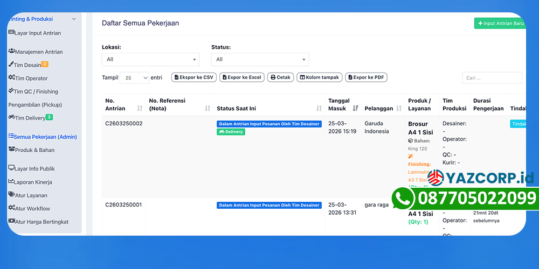The height and width of the screenshot is (269, 539).
Task: Select Pengambilan (Pickup) in sidebar
Action: (35, 105)
